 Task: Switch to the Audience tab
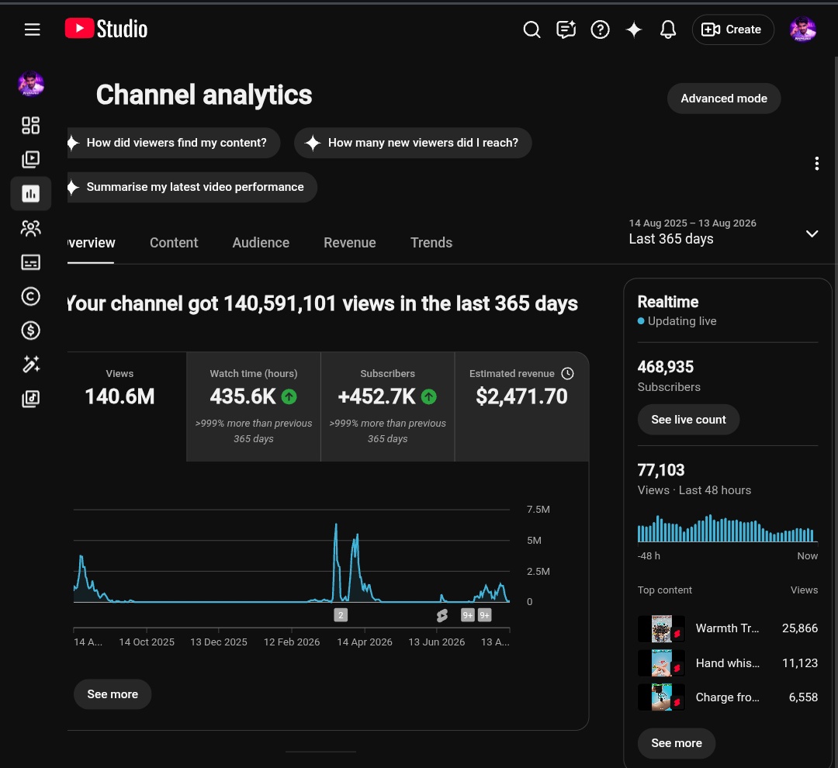coord(261,243)
